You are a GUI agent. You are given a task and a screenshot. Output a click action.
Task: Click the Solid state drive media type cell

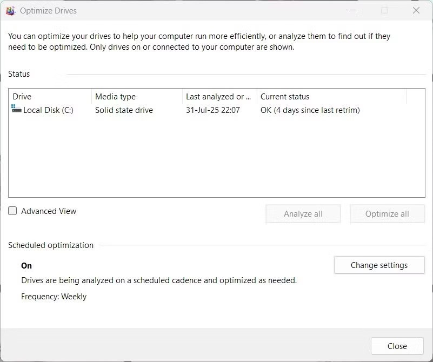pyautogui.click(x=124, y=110)
